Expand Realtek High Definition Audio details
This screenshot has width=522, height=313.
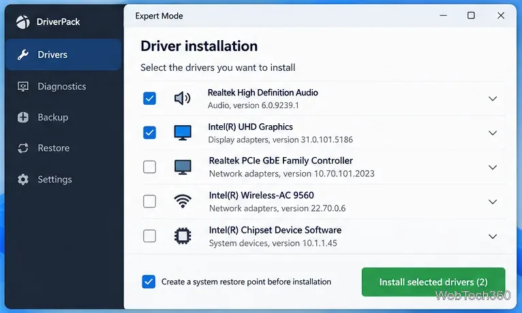tap(493, 99)
